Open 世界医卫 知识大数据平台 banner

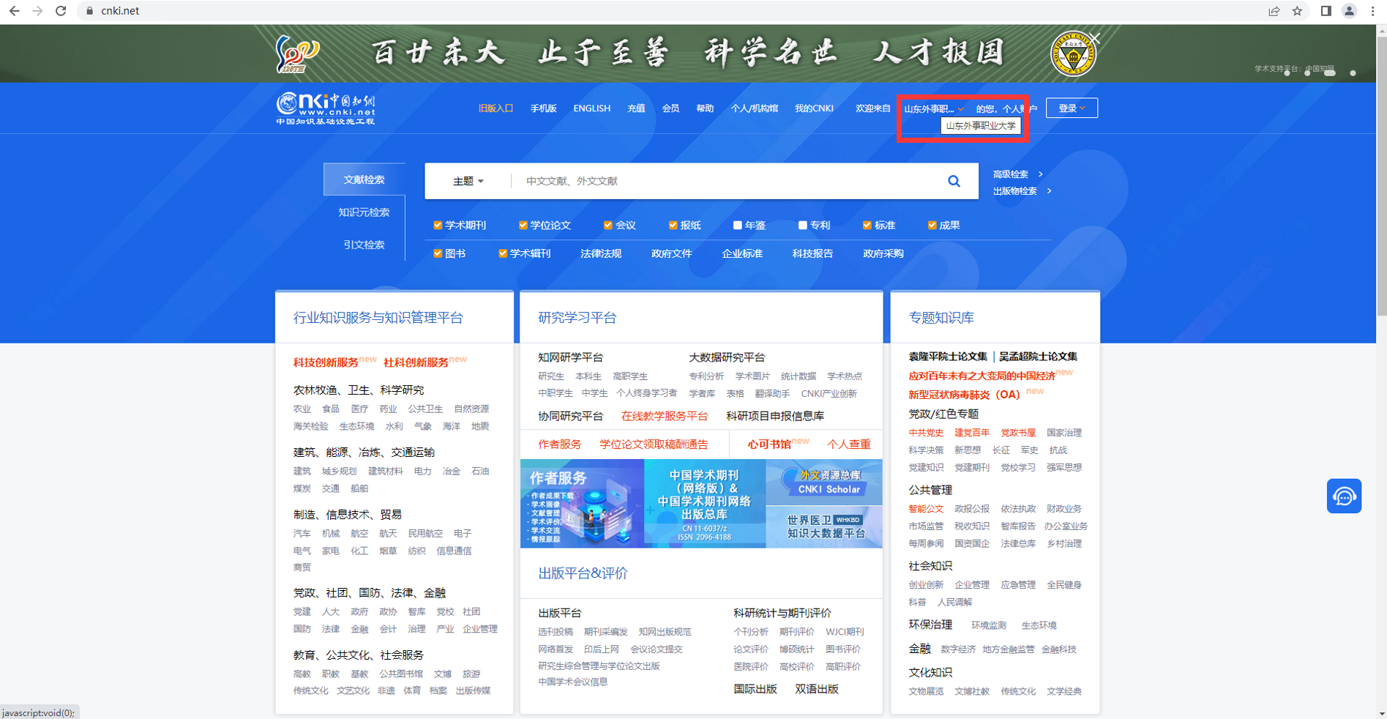click(x=824, y=526)
